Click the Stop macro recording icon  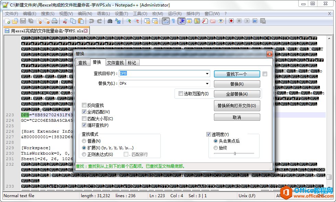pos(239,21)
